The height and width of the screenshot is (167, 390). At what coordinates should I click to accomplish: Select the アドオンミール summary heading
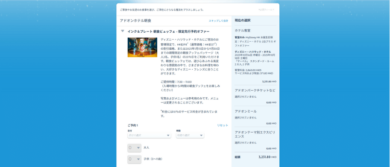[x=246, y=111]
